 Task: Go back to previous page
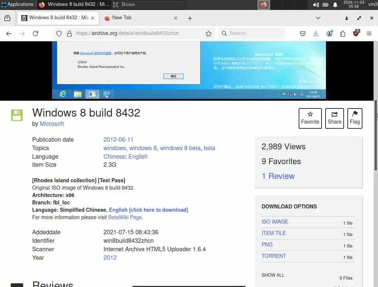click(x=9, y=34)
